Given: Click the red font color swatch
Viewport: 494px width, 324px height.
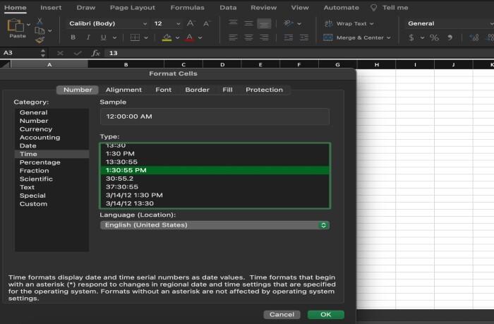Looking at the screenshot, I should (x=189, y=37).
